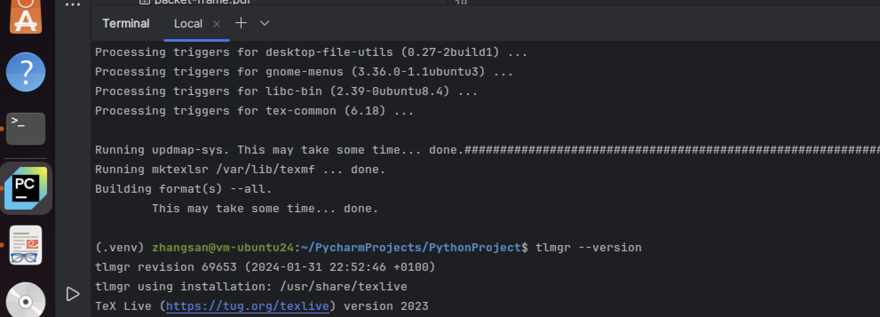
Task: Select the Local terminal tab
Action: [x=188, y=24]
